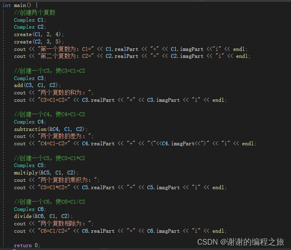
Task: Click the string "第一个复数为：C1="
Action: 66,49
